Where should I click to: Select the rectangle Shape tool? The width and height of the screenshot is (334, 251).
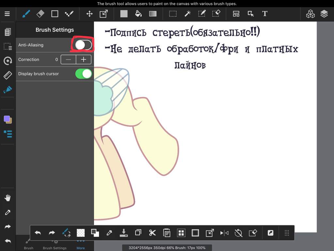coord(55,14)
